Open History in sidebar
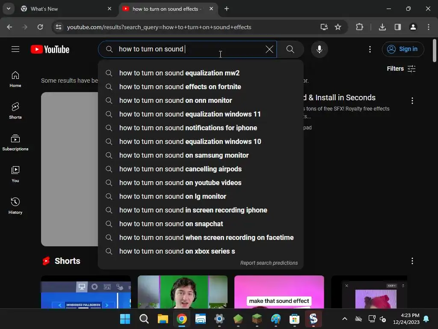The height and width of the screenshot is (329, 438). [15, 206]
